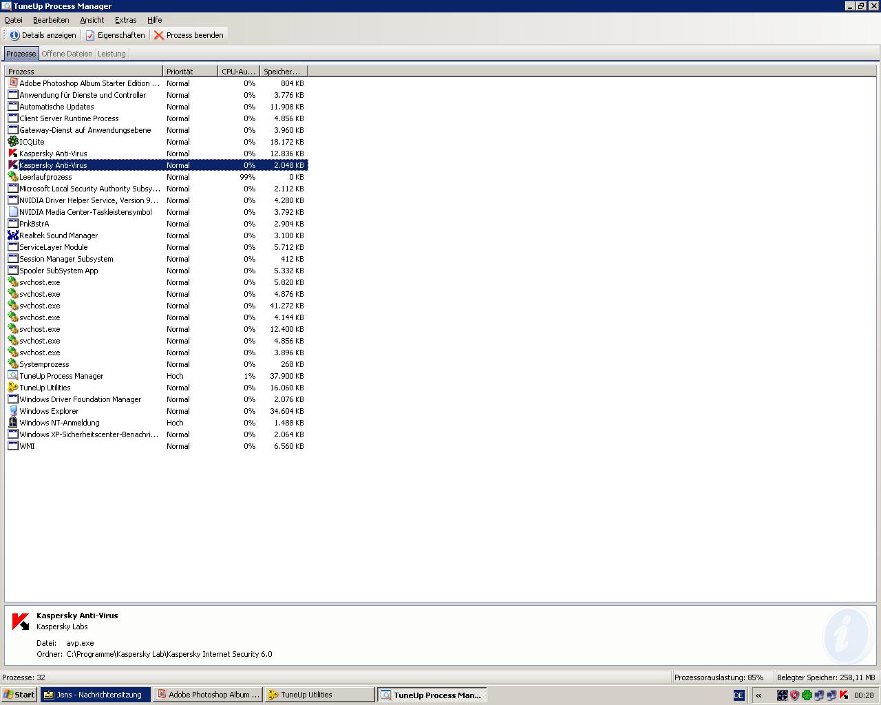Click the system clock showing 00:28
The image size is (881, 705).
864,695
